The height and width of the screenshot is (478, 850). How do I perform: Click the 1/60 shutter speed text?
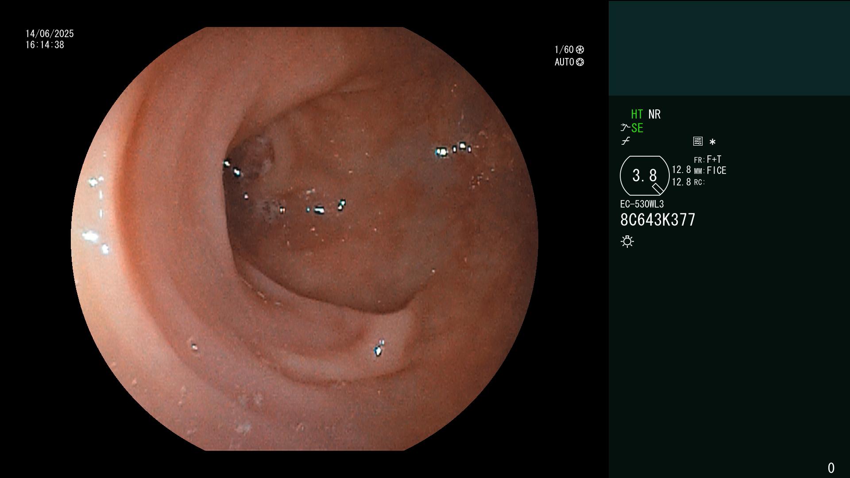[x=564, y=50]
